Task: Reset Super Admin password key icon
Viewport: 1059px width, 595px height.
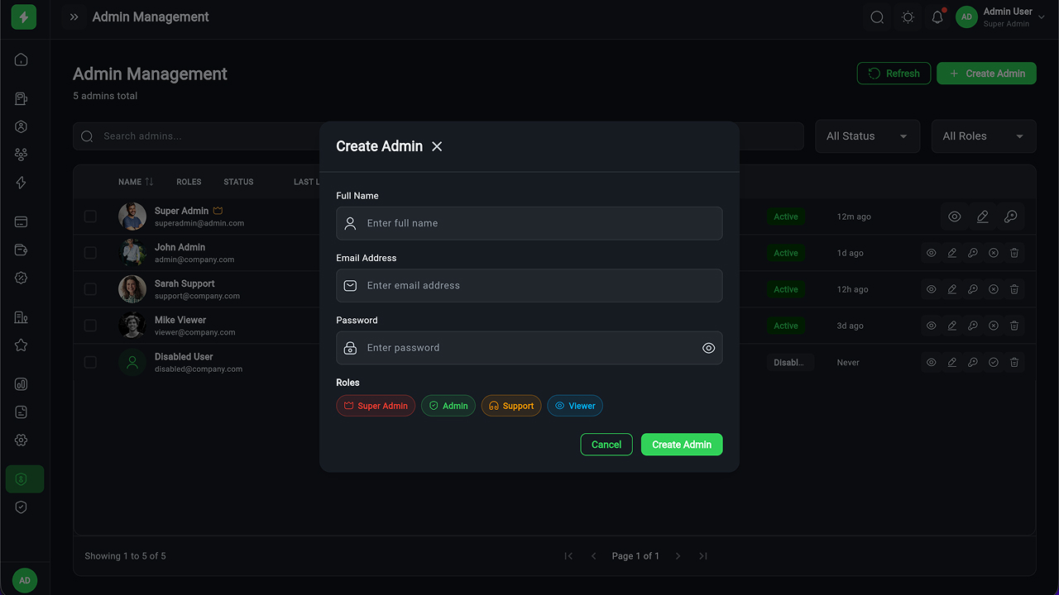Action: pyautogui.click(x=1010, y=217)
